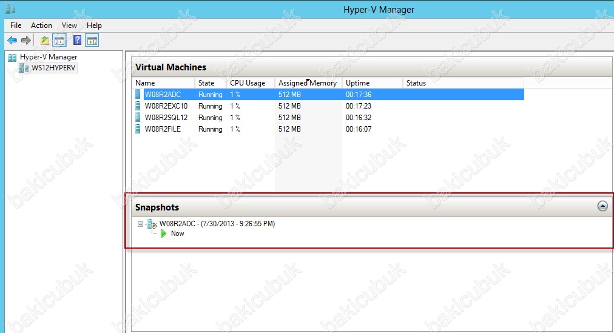Select snapshot W08R2ADC - (7/30/2013 - 9:26:55 PM)
This screenshot has height=333, width=614.
point(217,224)
